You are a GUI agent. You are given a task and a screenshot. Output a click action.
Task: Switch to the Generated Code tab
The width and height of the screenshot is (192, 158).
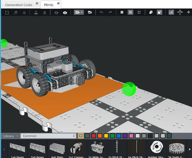click(x=19, y=5)
